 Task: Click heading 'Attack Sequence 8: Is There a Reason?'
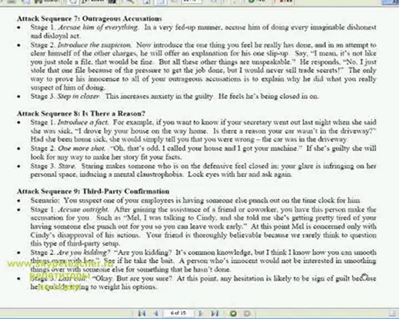click(81, 113)
